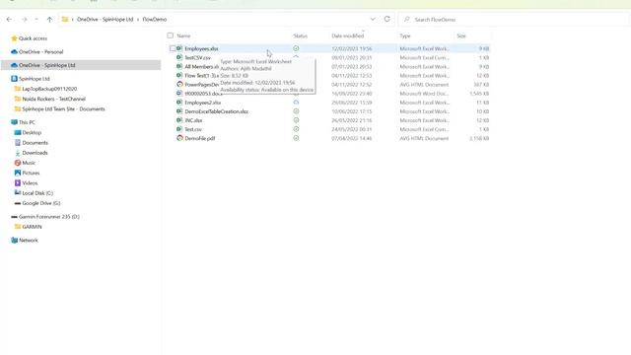Open Google Drive (G:) in sidebar
Screen dimensions: 631x355
[x=41, y=203]
